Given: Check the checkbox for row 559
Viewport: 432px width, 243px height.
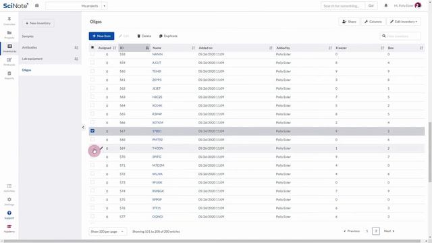Looking at the screenshot, I should (x=92, y=63).
